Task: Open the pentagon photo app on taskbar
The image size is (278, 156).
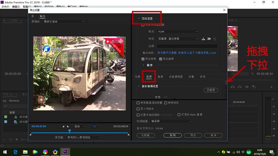Action: 55,152
